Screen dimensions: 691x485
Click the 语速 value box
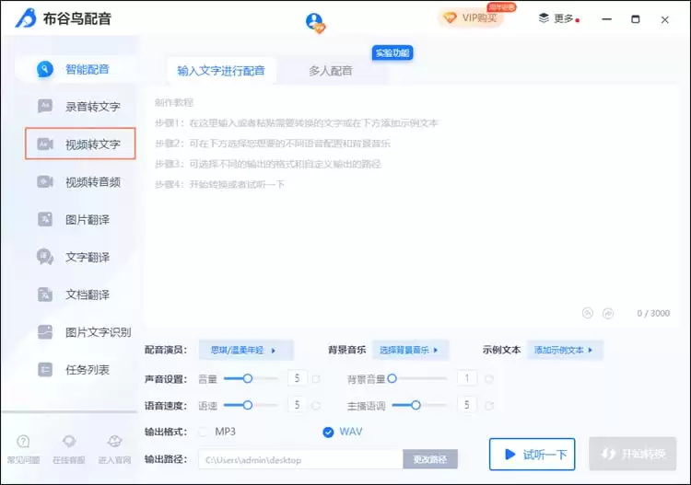point(297,405)
